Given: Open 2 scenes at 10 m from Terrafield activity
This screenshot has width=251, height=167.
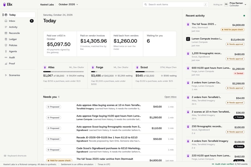Looking at the screenshot, I should (215, 115).
